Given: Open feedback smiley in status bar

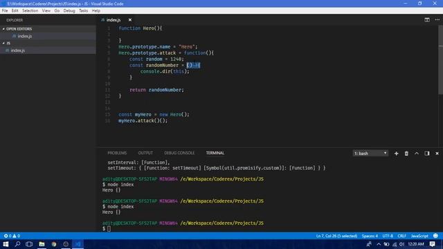Looking at the screenshot, I should 435,236.
